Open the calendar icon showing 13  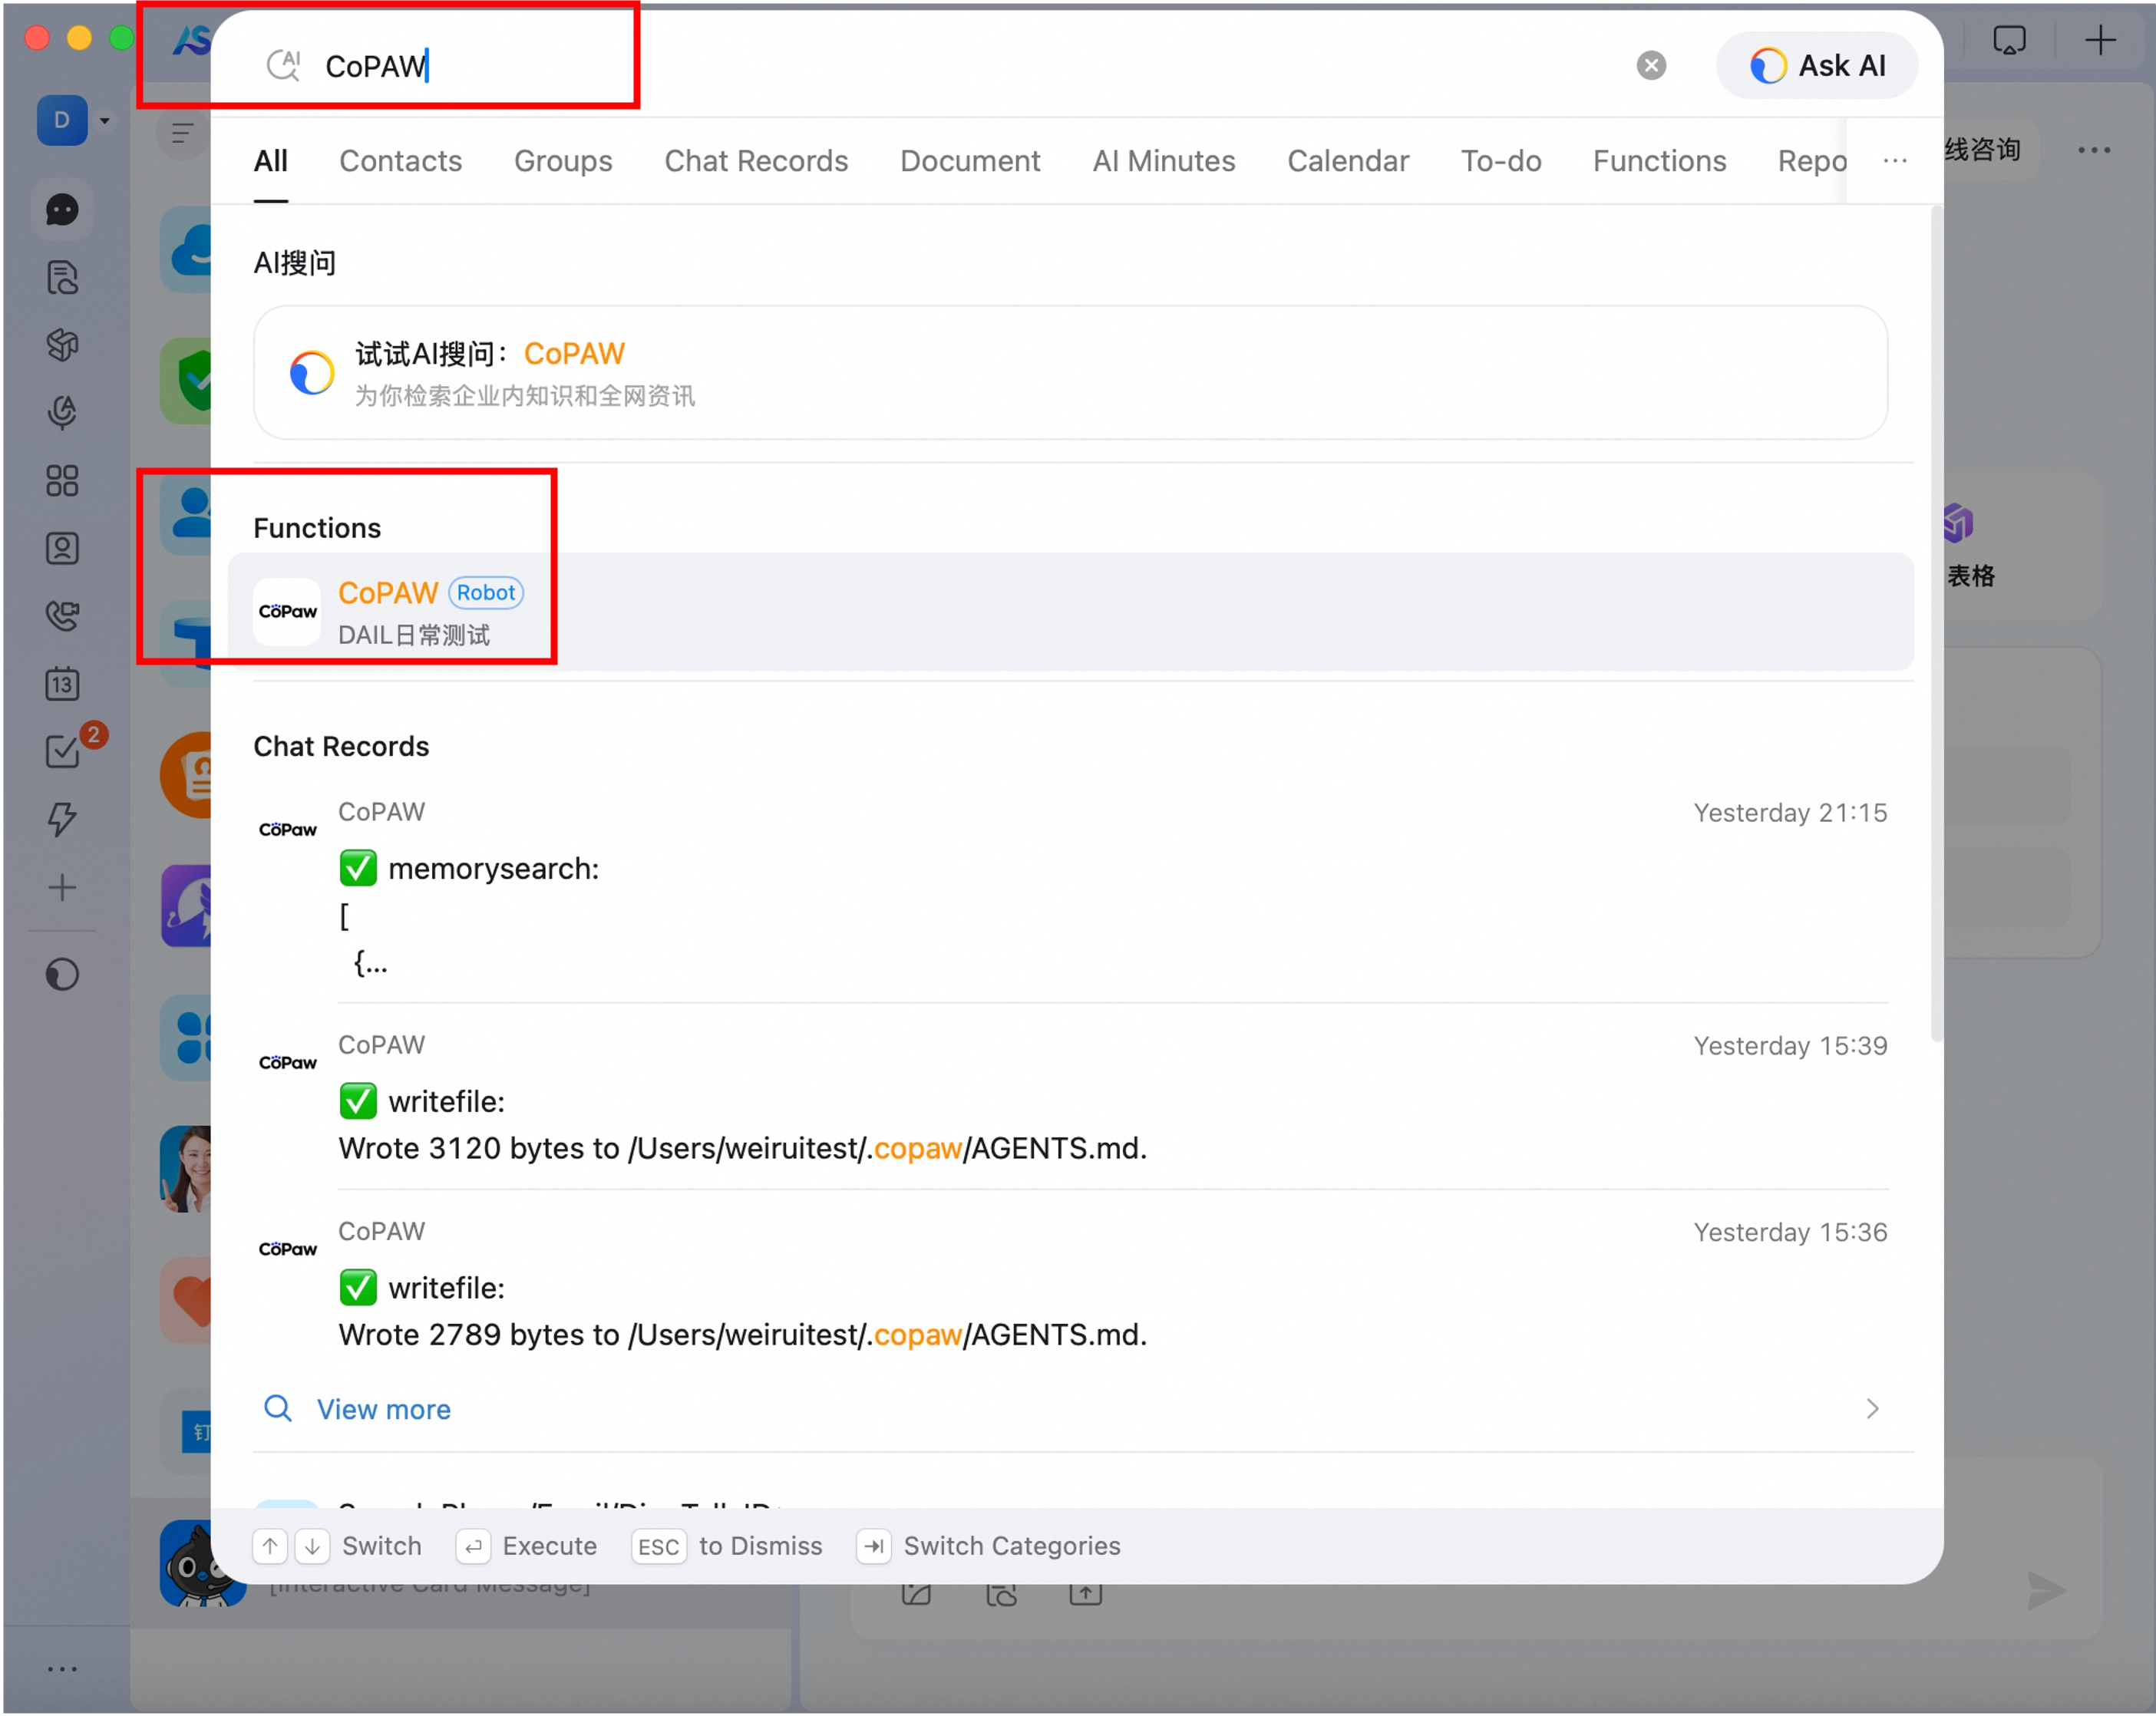tap(62, 684)
